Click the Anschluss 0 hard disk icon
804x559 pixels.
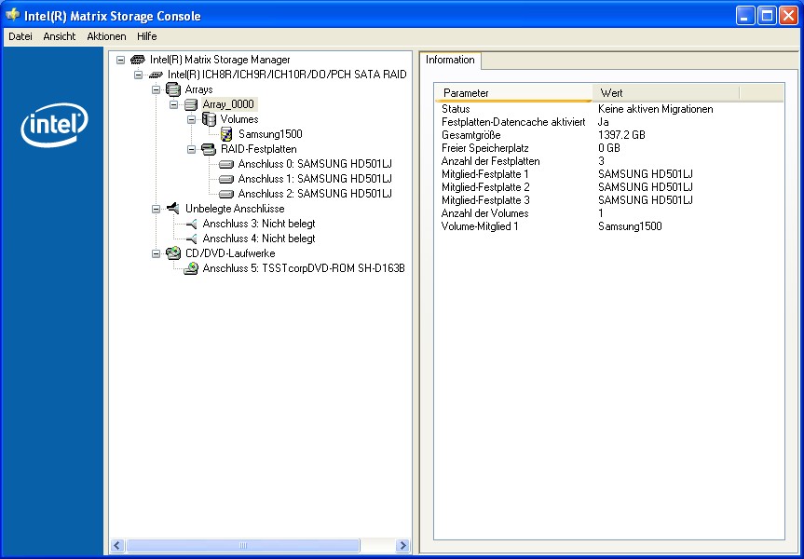click(x=226, y=165)
